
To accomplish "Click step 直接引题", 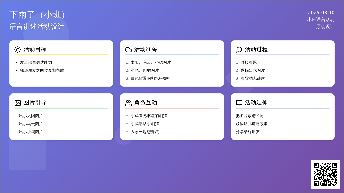I will [249, 63].
